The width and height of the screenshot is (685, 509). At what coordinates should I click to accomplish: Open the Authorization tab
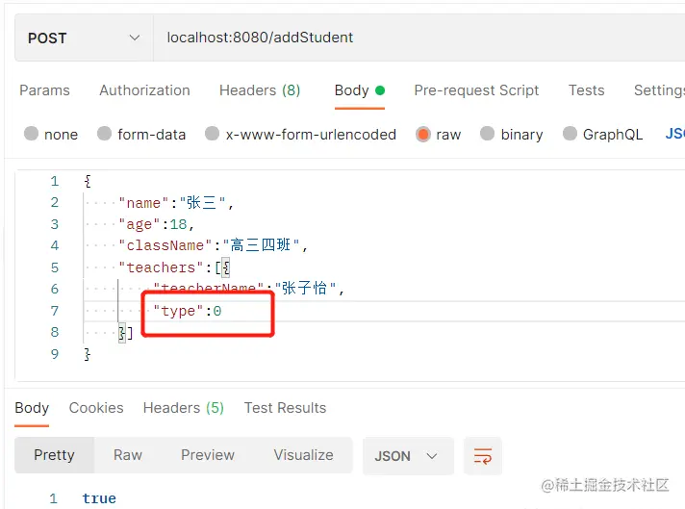(144, 90)
